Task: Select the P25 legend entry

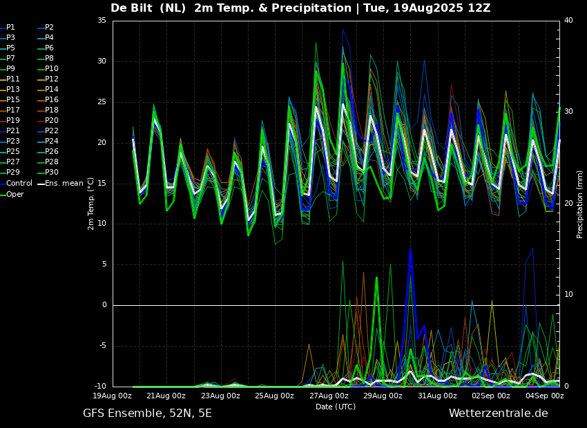Action: tap(10, 151)
